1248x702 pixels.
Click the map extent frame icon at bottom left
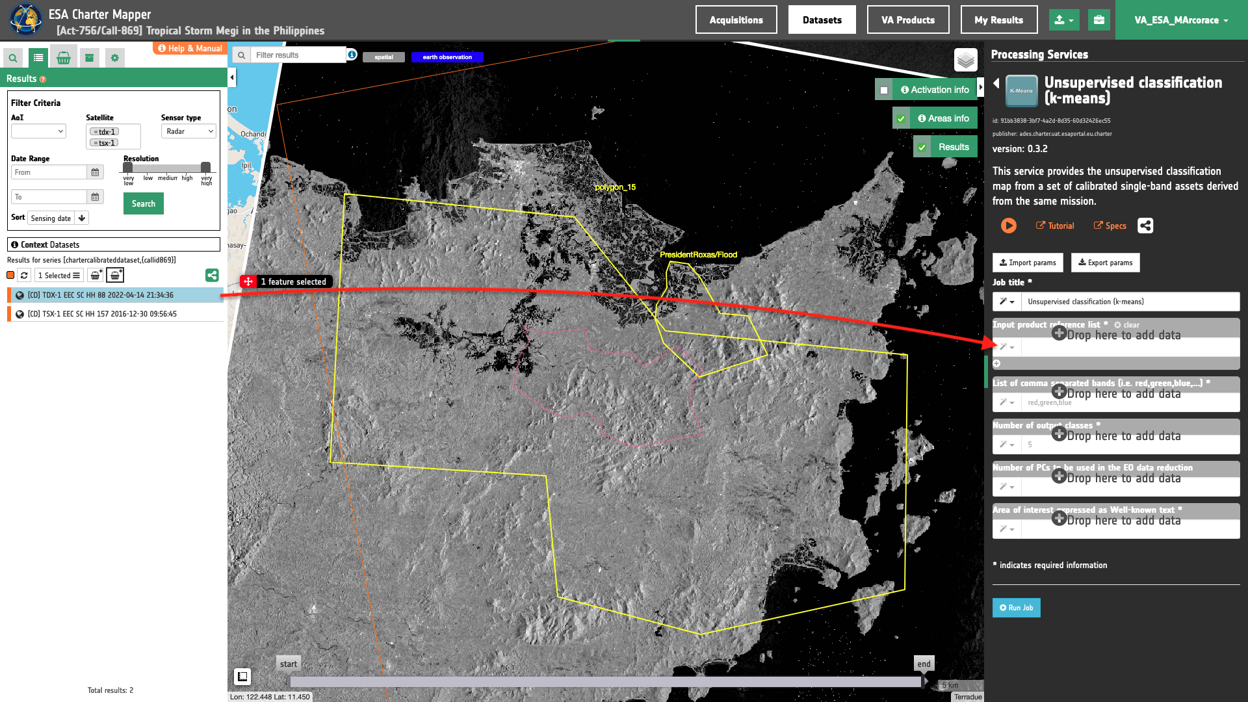pyautogui.click(x=242, y=677)
